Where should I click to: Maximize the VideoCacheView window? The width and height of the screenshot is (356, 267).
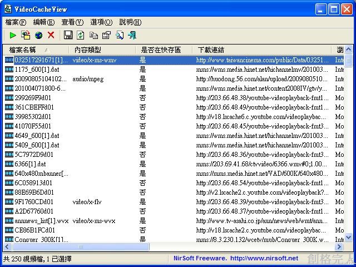334,9
